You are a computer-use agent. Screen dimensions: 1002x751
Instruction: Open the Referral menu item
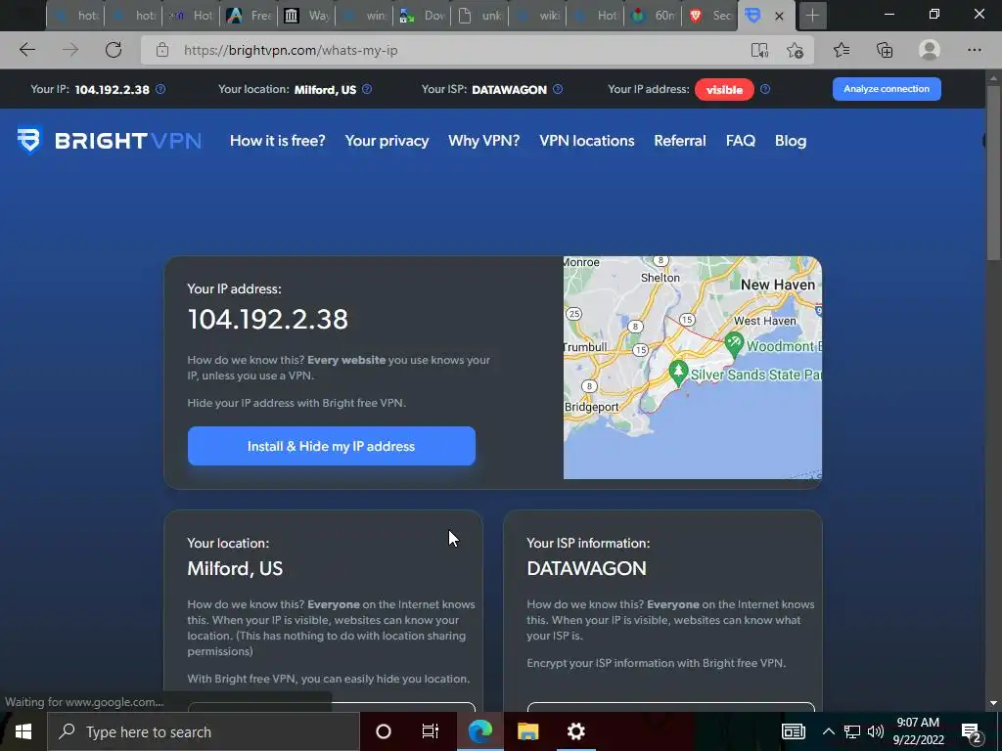click(680, 141)
